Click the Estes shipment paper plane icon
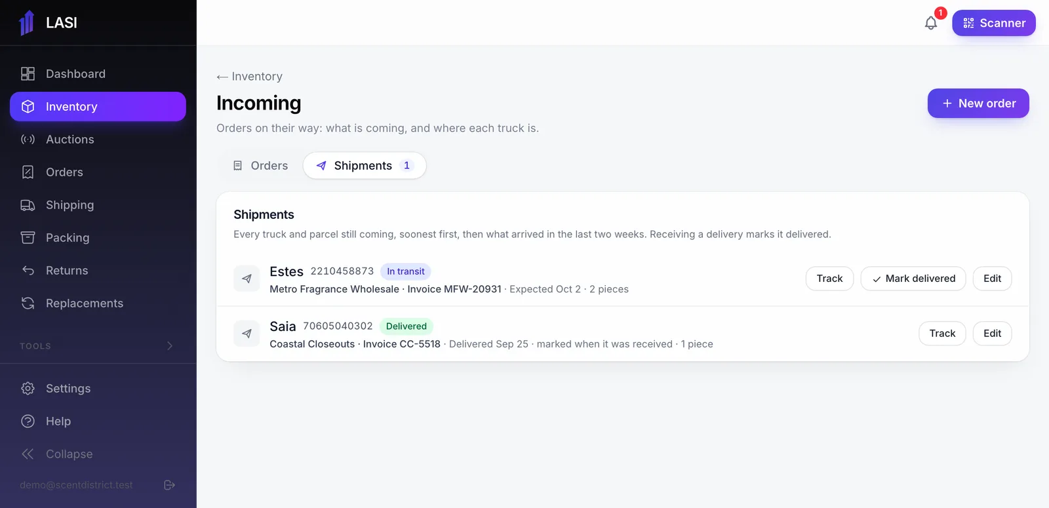 tap(247, 279)
